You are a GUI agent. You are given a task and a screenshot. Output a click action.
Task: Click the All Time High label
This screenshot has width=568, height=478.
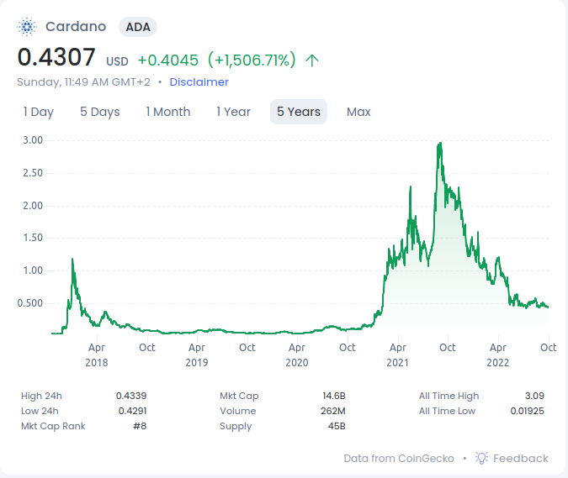[449, 397]
